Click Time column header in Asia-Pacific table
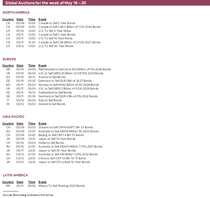Screen dimensions: 210x198 point(32,124)
